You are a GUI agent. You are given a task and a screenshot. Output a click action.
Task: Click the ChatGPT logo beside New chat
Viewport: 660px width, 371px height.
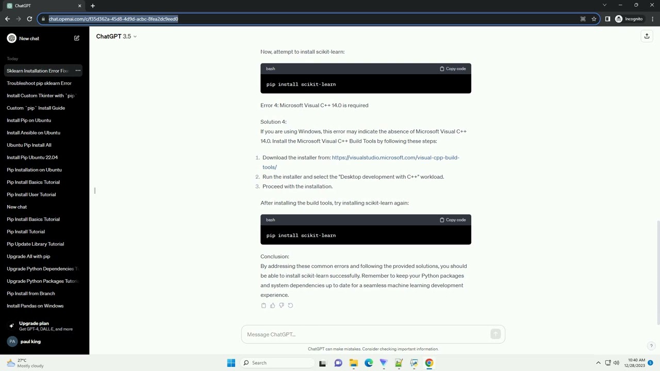coord(11,38)
